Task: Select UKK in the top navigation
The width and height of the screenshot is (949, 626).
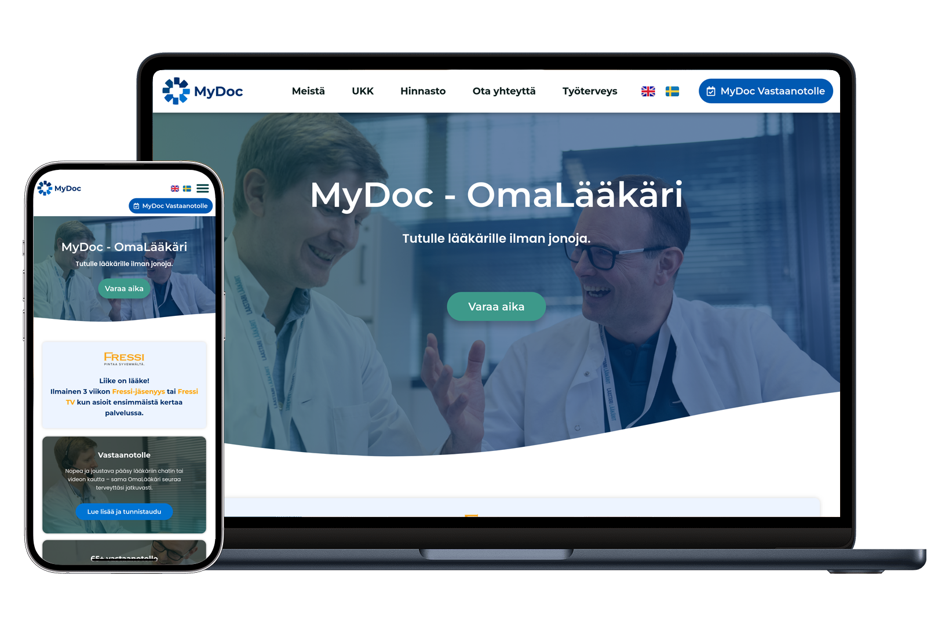Action: click(363, 91)
